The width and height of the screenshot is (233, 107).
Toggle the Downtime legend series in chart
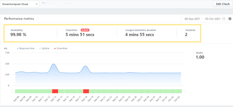[x=61, y=48]
